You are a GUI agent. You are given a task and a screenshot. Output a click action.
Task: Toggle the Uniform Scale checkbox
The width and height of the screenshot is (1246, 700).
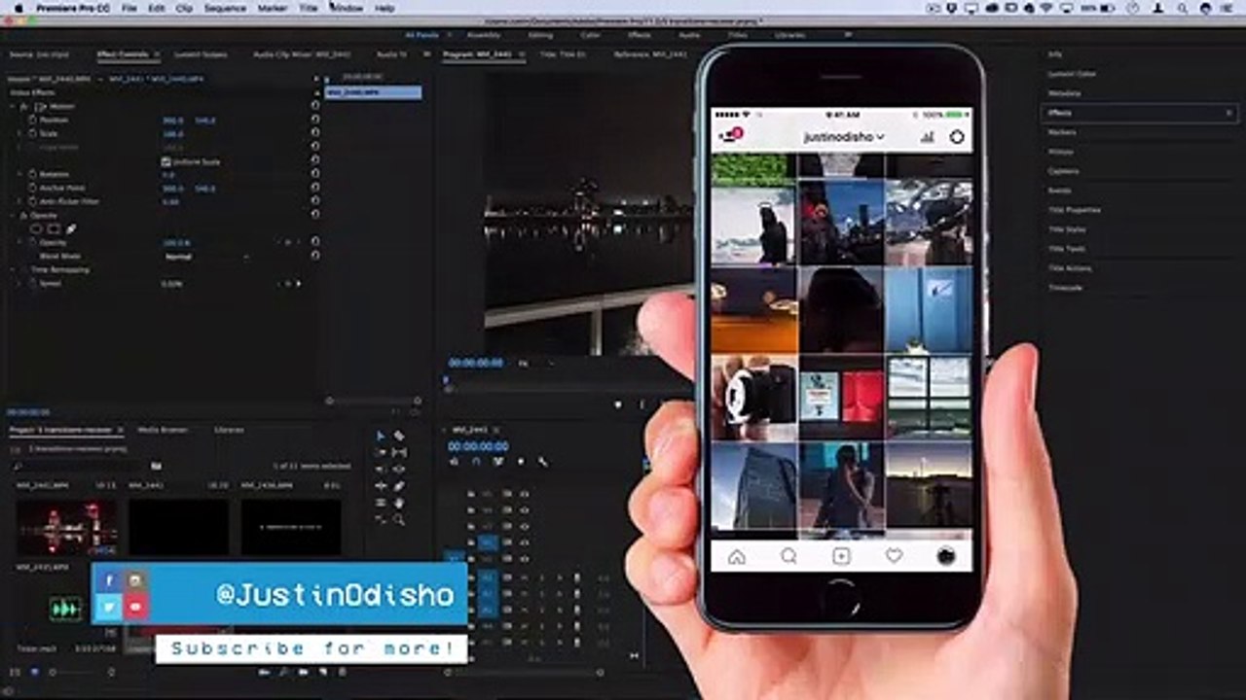click(x=165, y=161)
